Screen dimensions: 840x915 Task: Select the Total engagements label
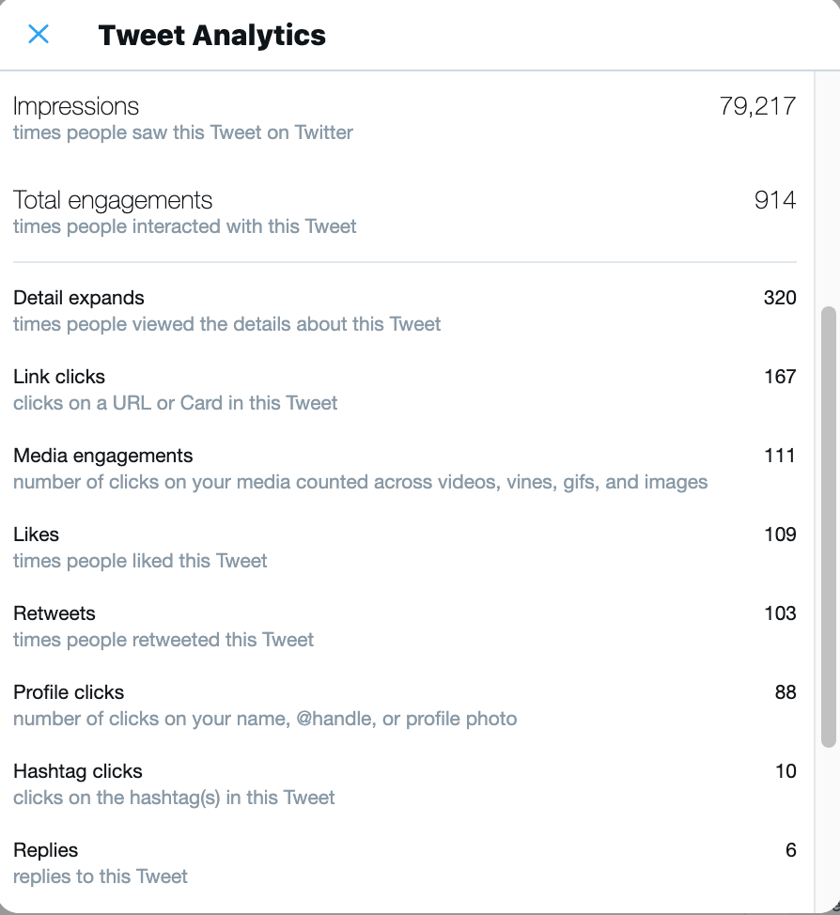pos(113,200)
